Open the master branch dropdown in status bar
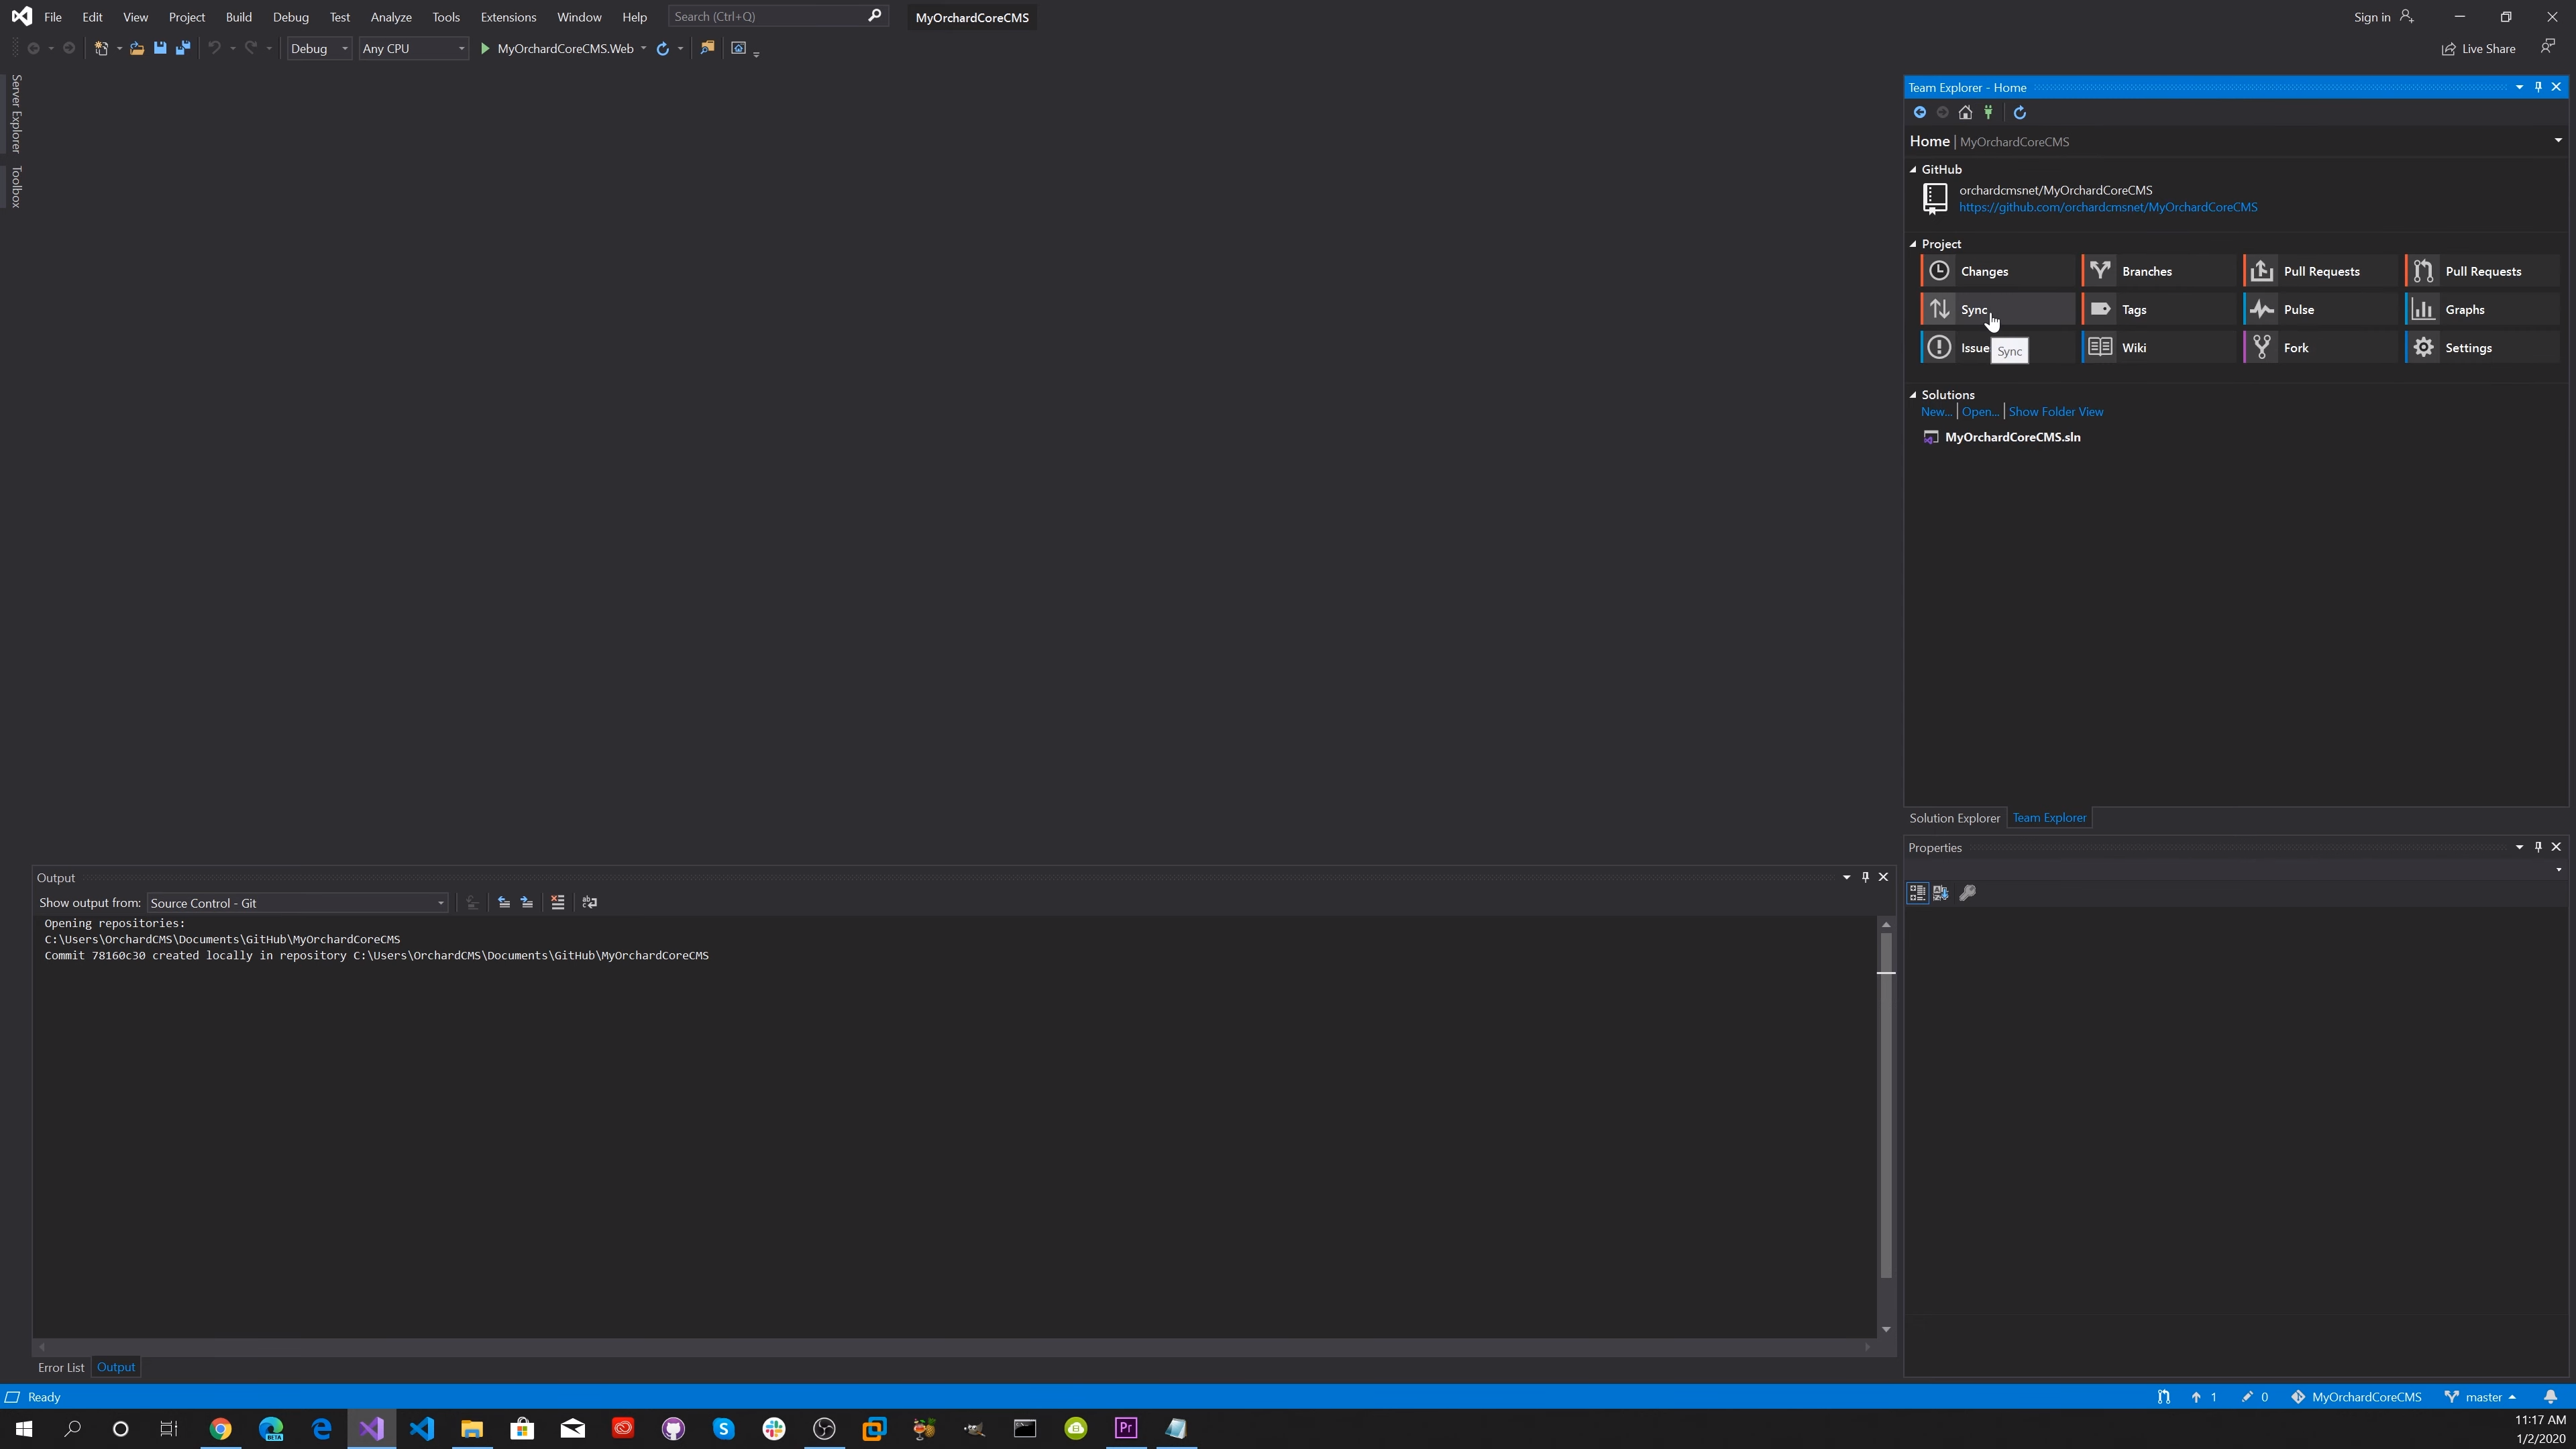This screenshot has width=2576, height=1449. coord(2481,1397)
